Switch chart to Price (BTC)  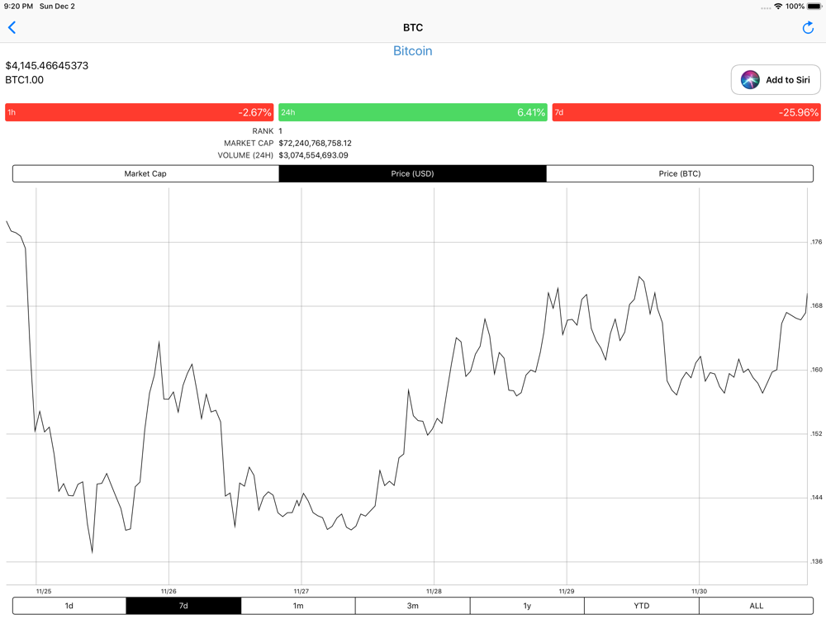click(x=679, y=174)
